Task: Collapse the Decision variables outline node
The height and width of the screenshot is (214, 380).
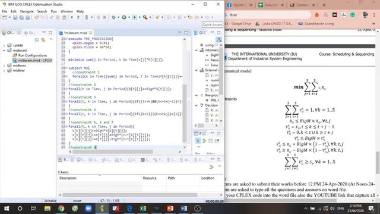Action: [x=196, y=105]
